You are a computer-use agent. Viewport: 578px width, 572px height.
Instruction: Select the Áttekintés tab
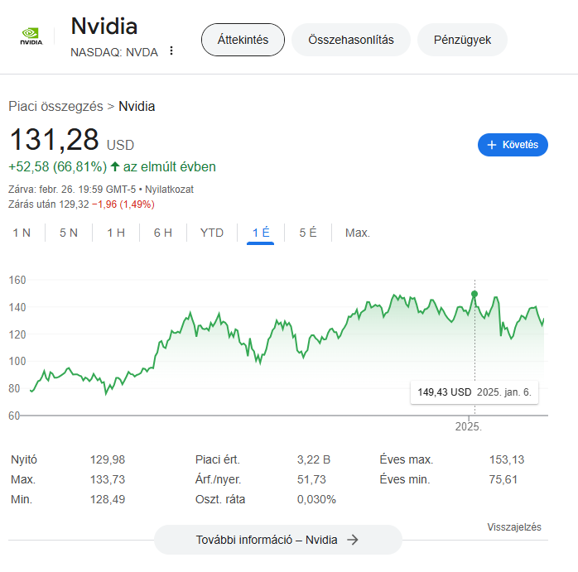coord(243,40)
